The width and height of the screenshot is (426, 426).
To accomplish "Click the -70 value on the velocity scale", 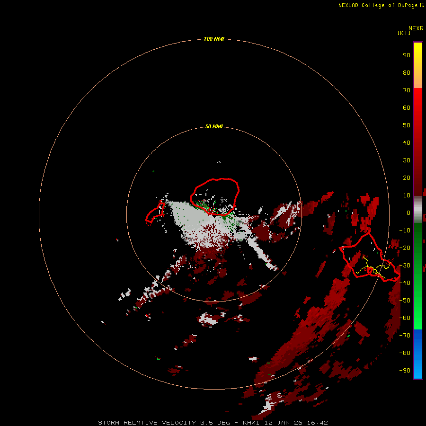I will 405,336.
